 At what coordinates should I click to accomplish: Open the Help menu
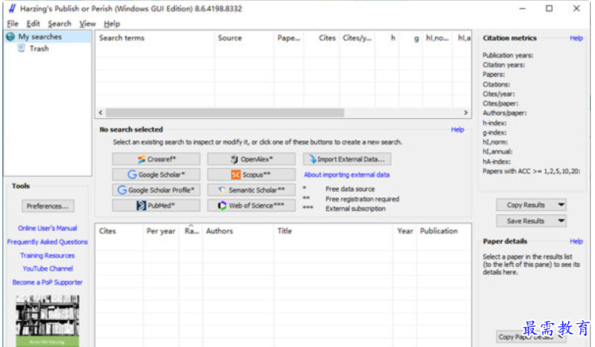[x=112, y=24]
